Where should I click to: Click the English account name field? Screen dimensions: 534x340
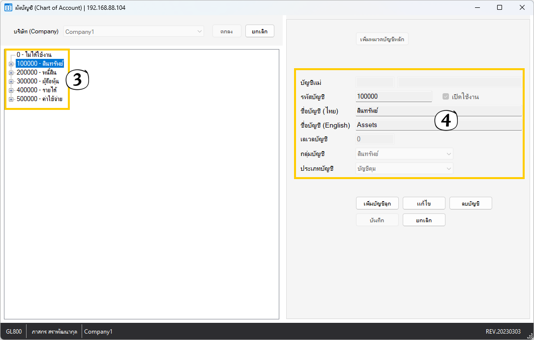438,125
